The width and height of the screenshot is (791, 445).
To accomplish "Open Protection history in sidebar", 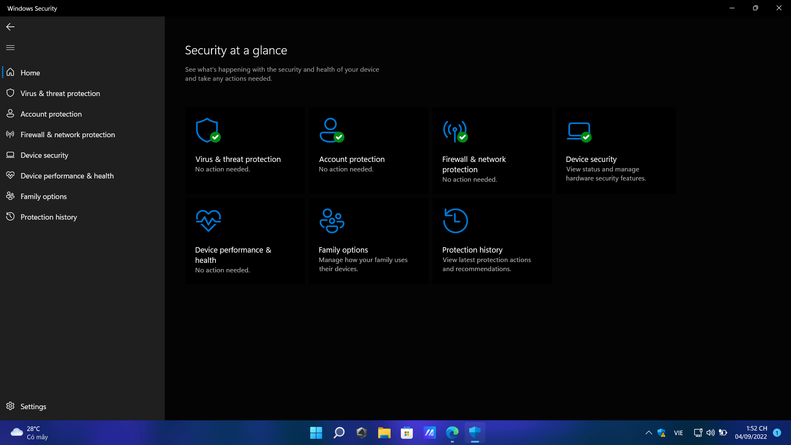I will pyautogui.click(x=82, y=217).
